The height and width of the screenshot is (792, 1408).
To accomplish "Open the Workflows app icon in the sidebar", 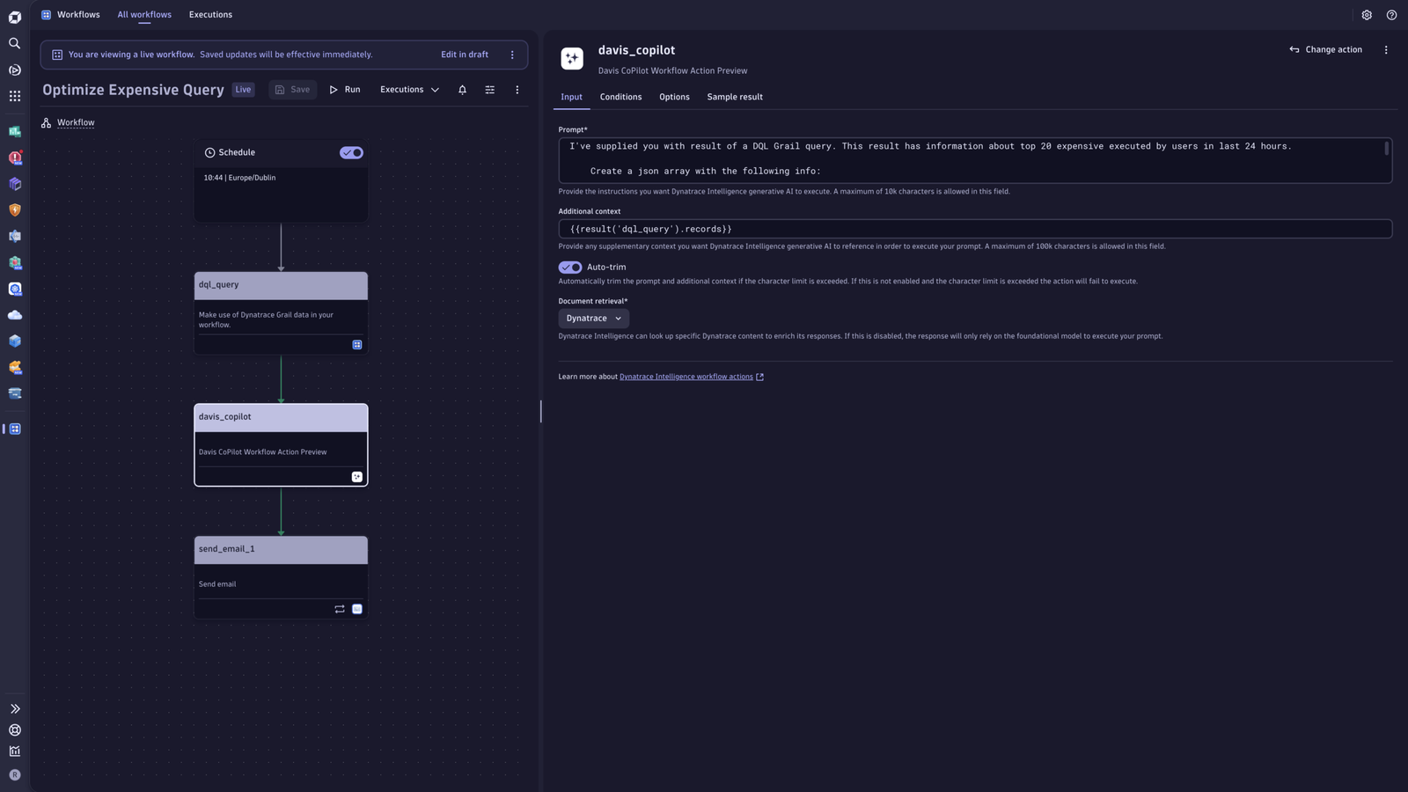I will pos(15,429).
